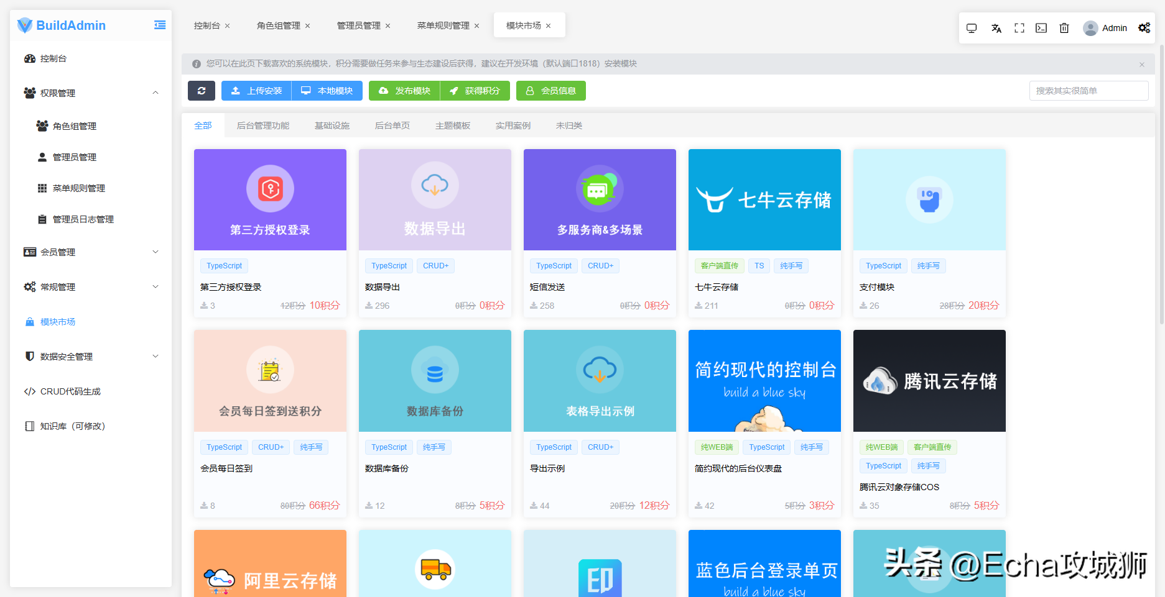The image size is (1165, 597).
Task: Open the 支付模块 card image
Action: [x=929, y=199]
